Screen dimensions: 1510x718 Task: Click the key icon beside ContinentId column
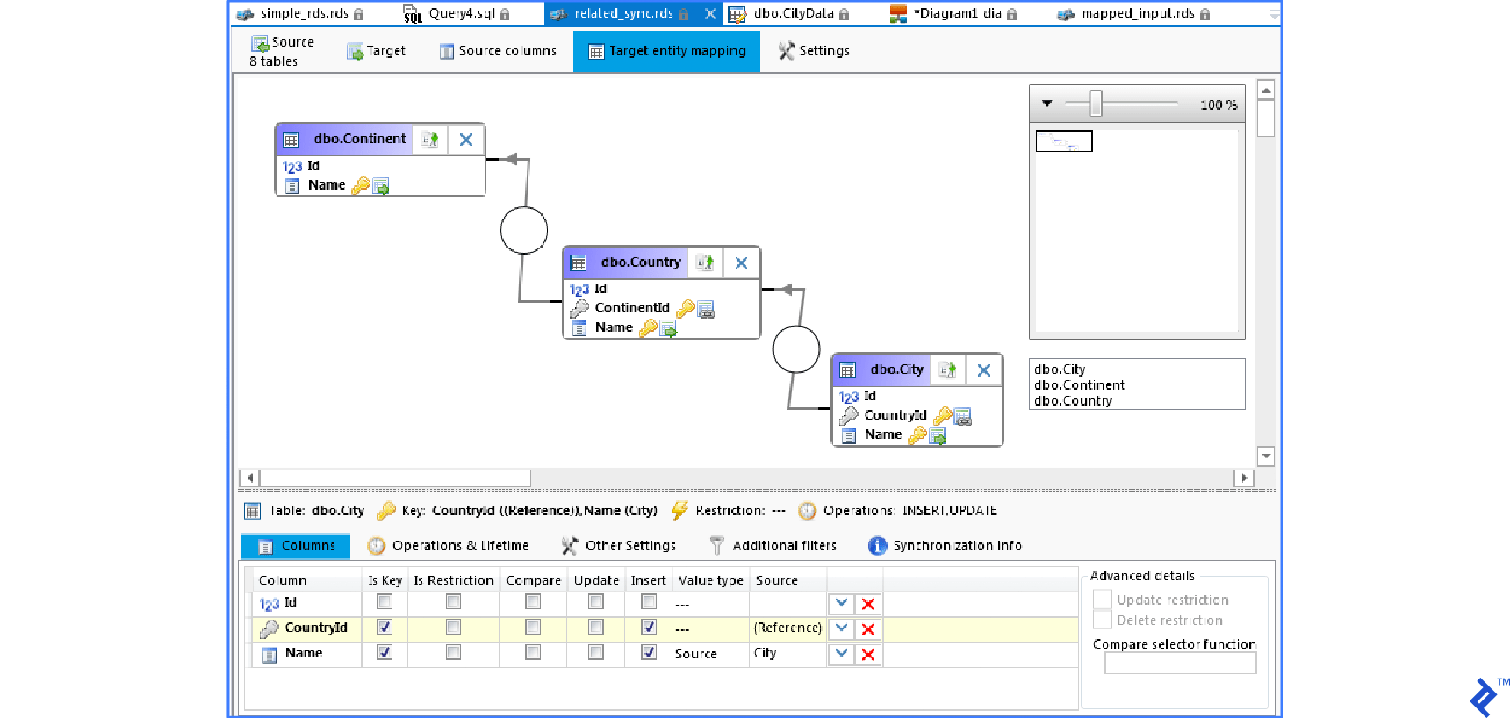685,308
